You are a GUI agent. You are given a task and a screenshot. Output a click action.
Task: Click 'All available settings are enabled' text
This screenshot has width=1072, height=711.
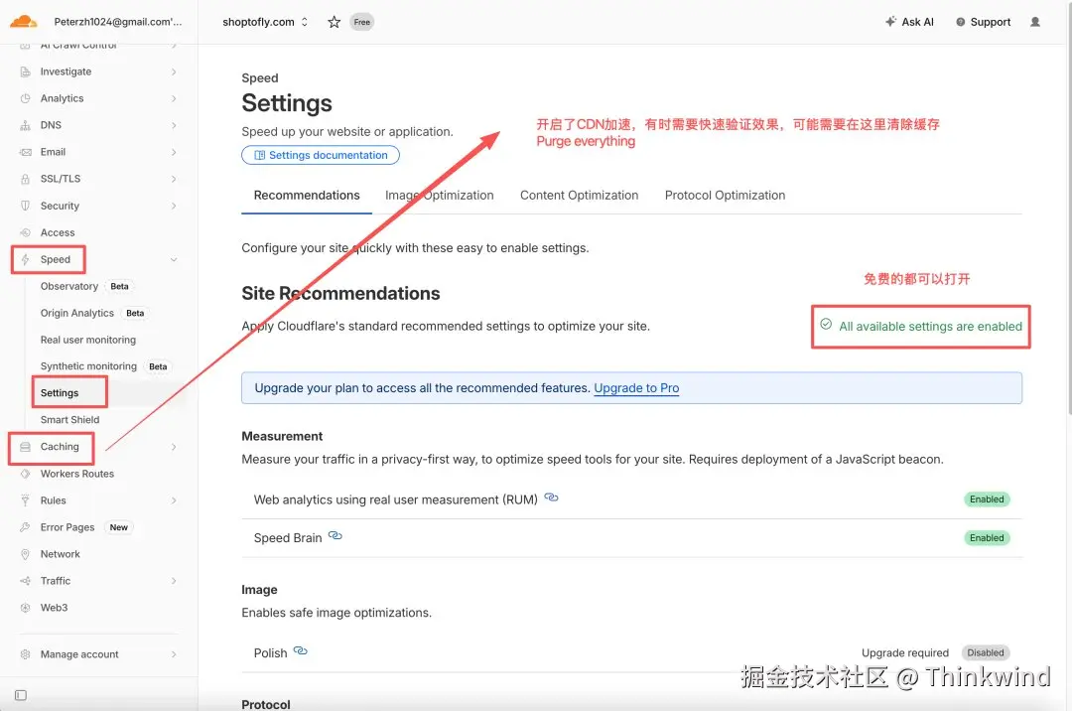(930, 327)
